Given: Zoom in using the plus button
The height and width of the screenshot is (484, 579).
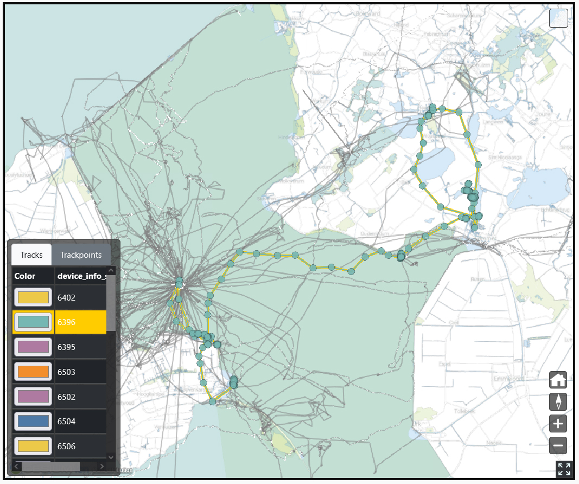Looking at the screenshot, I should [558, 424].
